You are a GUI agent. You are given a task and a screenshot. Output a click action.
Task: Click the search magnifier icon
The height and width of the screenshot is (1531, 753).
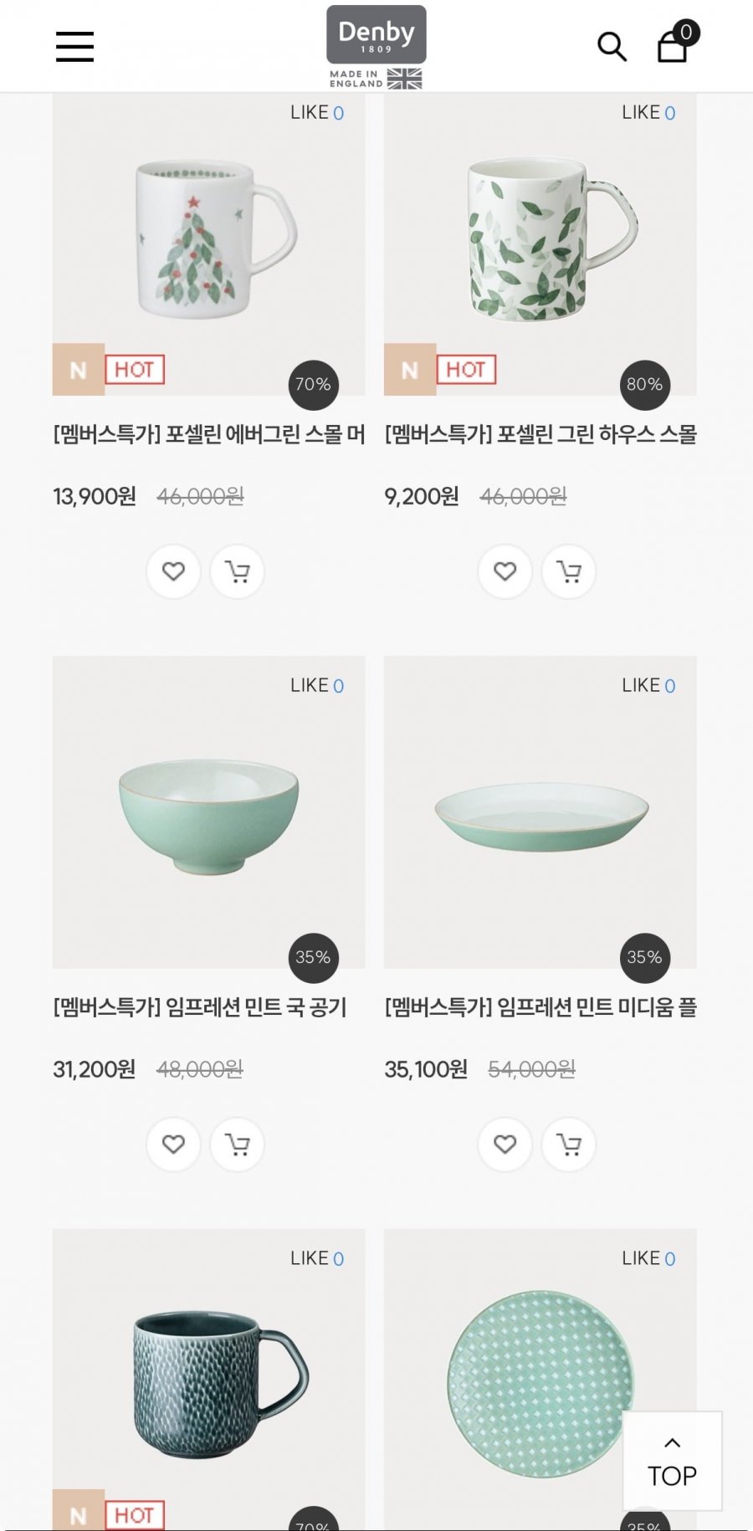pos(612,47)
